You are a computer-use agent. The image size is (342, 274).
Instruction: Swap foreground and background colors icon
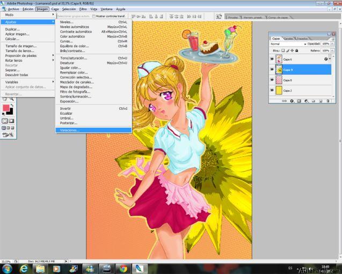[x=12, y=106]
